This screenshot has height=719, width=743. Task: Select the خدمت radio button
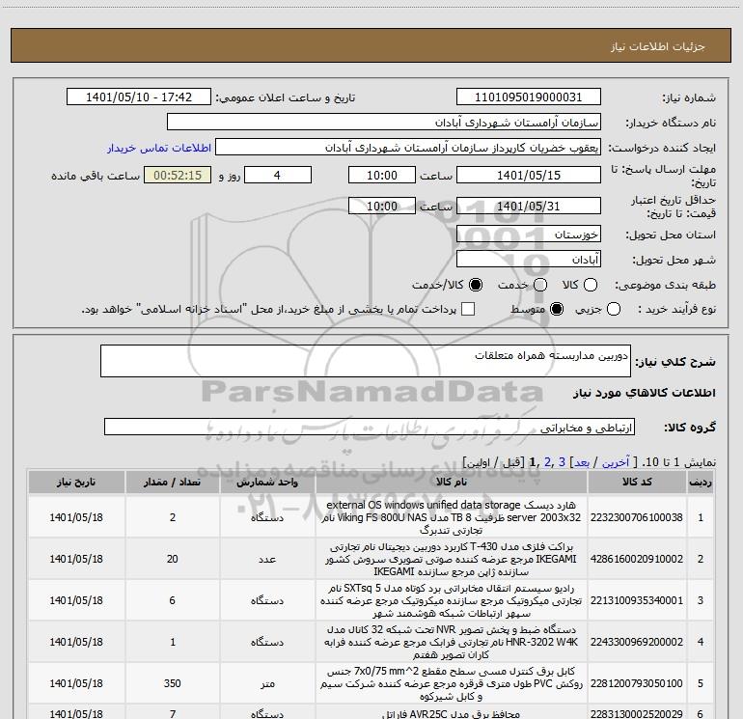click(x=540, y=285)
